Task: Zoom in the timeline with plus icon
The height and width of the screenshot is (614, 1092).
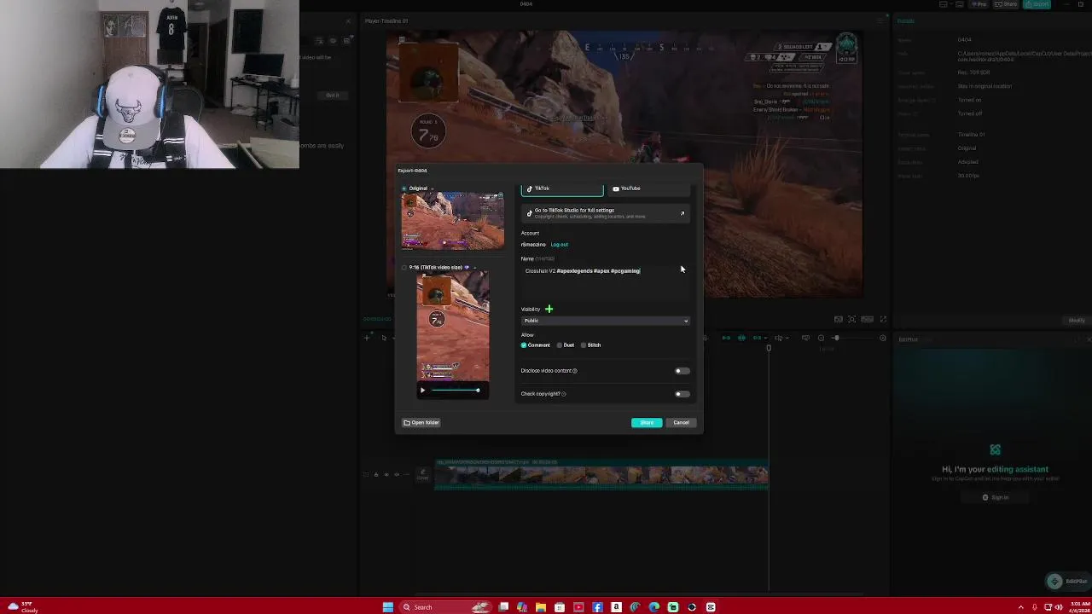Action: [x=882, y=339]
